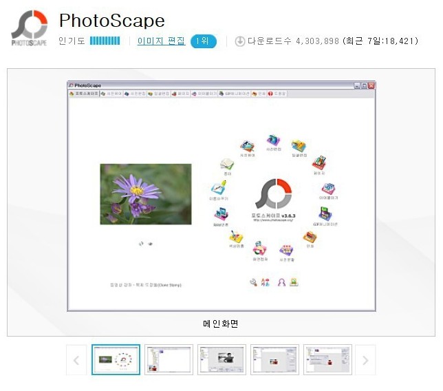This screenshot has width=443, height=391.
Task: Click the PhotoScape page title text
Action: tap(112, 21)
